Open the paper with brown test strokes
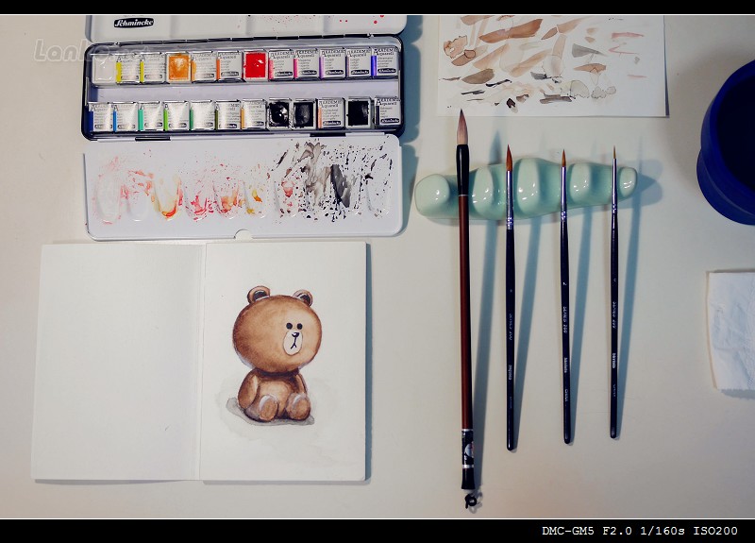The image size is (755, 543). 552,65
